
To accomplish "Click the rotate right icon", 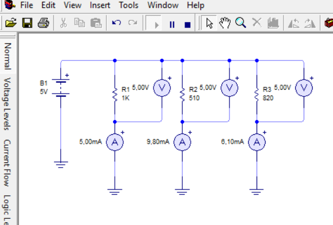I will pyautogui.click(x=309, y=23).
